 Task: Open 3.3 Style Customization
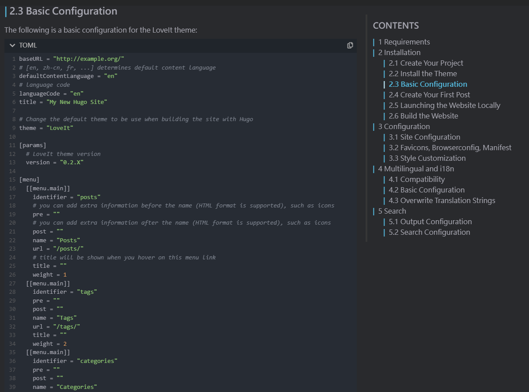427,158
